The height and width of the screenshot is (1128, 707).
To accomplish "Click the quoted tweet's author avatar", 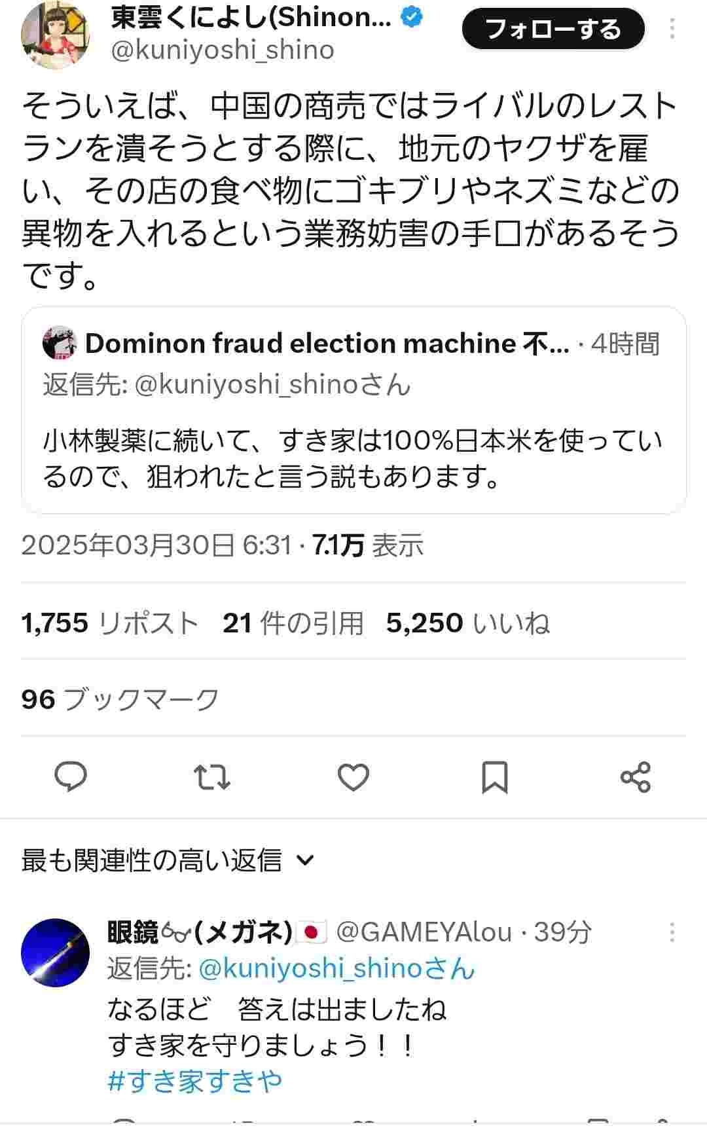I will (60, 343).
